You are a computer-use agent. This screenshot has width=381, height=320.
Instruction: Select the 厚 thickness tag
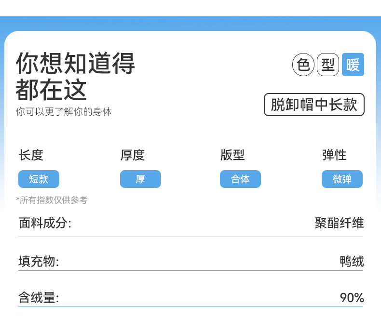(140, 179)
